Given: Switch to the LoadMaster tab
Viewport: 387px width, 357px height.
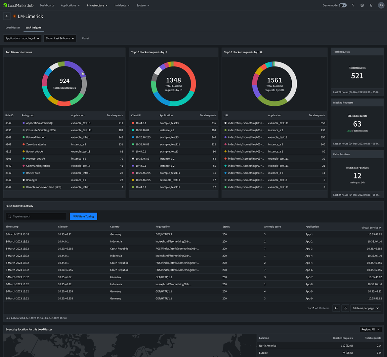Looking at the screenshot, I should 13,27.
